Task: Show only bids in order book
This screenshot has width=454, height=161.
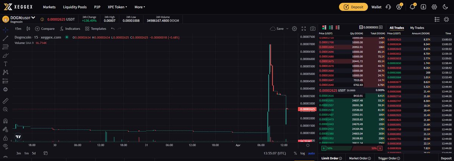Action: [331, 28]
